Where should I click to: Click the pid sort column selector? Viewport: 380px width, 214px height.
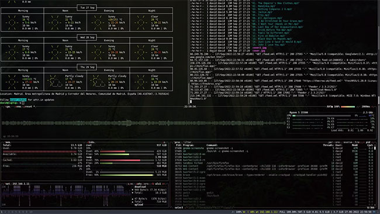(368, 142)
